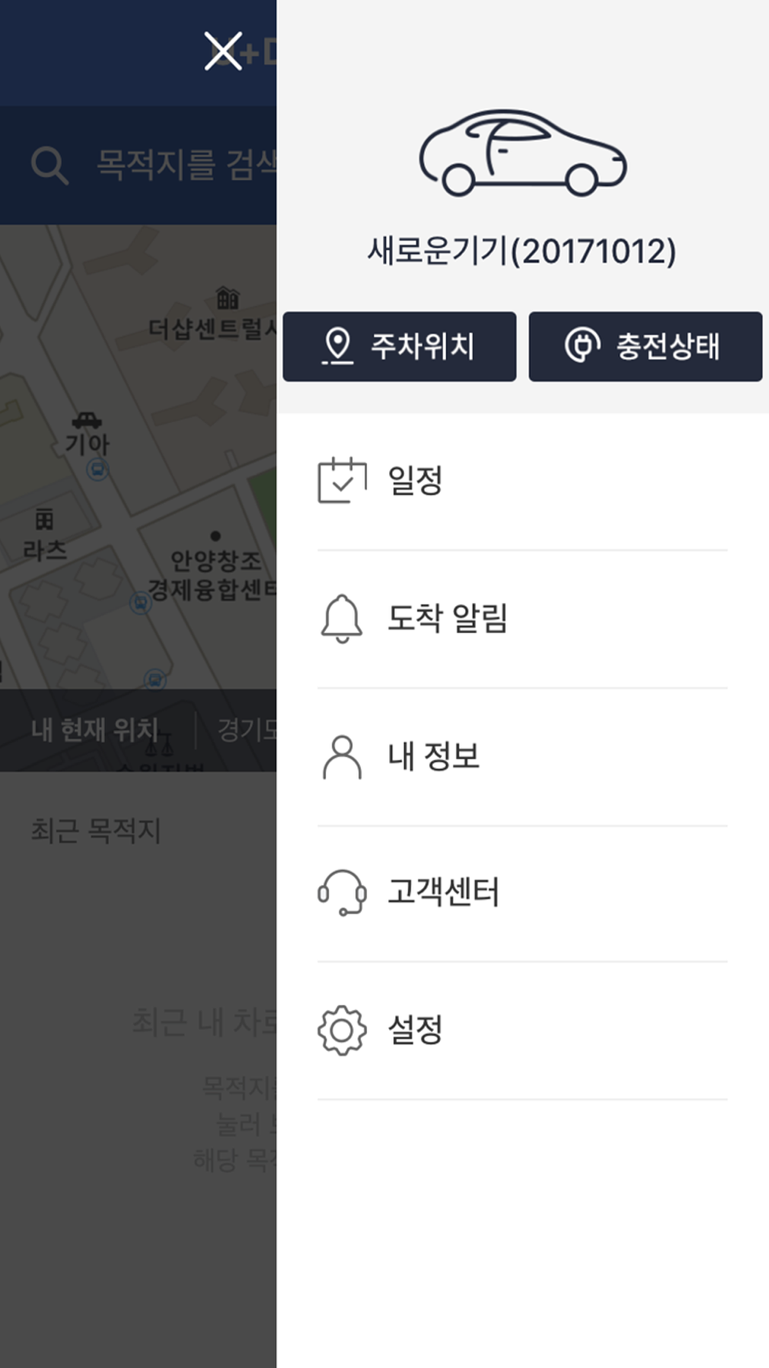Image resolution: width=769 pixels, height=1368 pixels.
Task: Open 주차위치 parking location button
Action: click(x=399, y=346)
